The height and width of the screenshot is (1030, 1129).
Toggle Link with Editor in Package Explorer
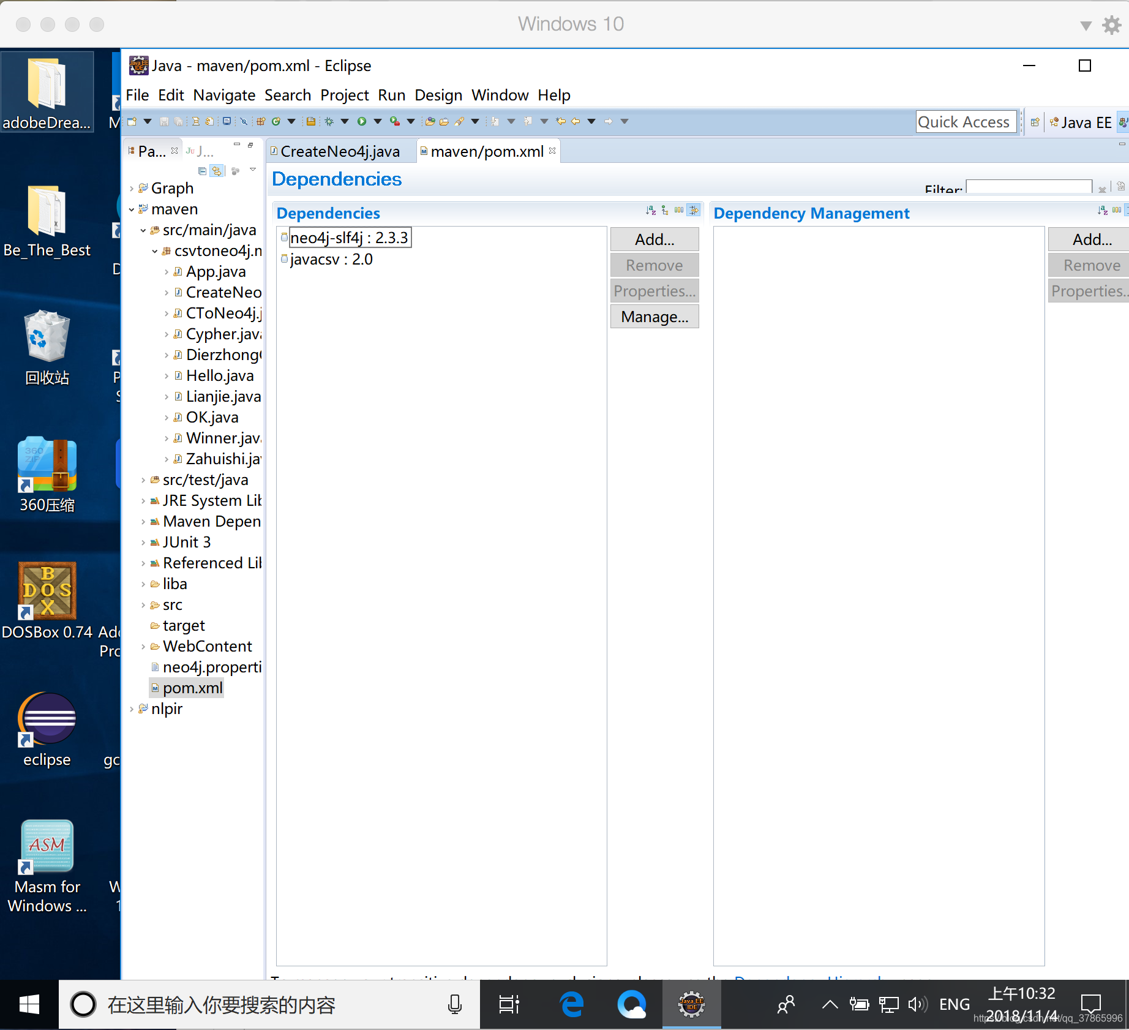(217, 171)
